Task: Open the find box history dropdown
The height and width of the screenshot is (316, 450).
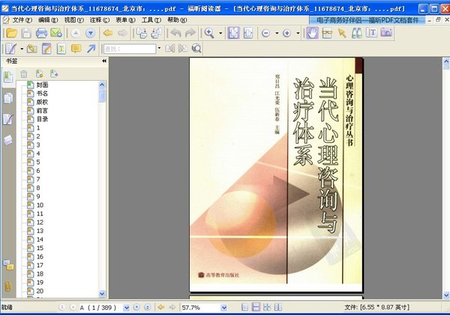Action: (159, 49)
